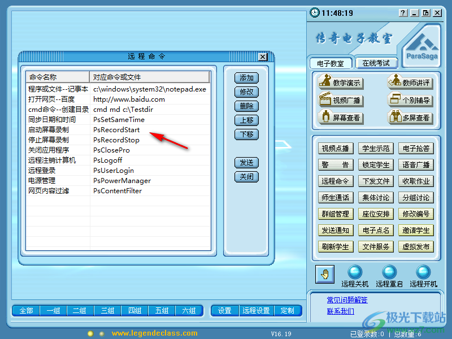Click 学生示范 button

coord(376,149)
